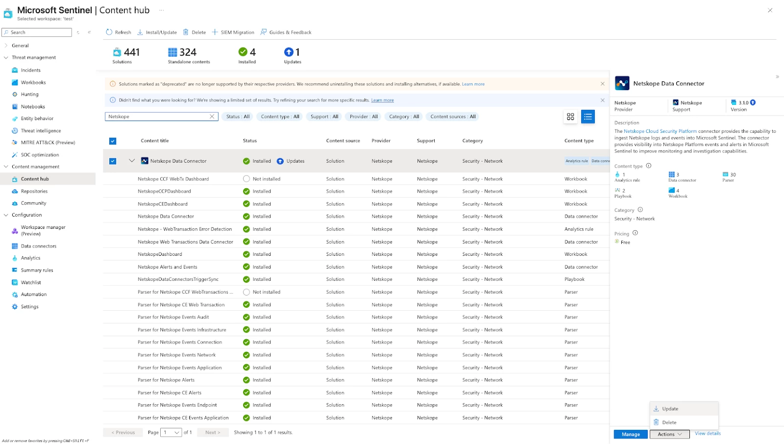Screen dimensions: 784x444
Task: Click the Pricing info icon
Action: coord(635,233)
